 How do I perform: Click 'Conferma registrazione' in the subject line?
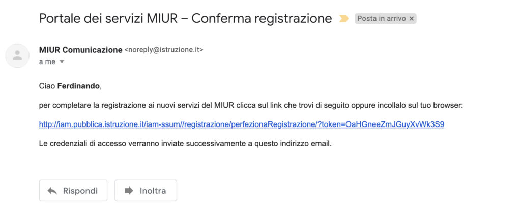[262, 19]
